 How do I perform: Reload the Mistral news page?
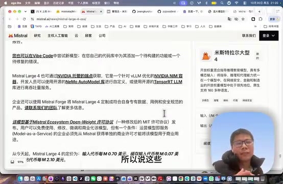coord(24,19)
